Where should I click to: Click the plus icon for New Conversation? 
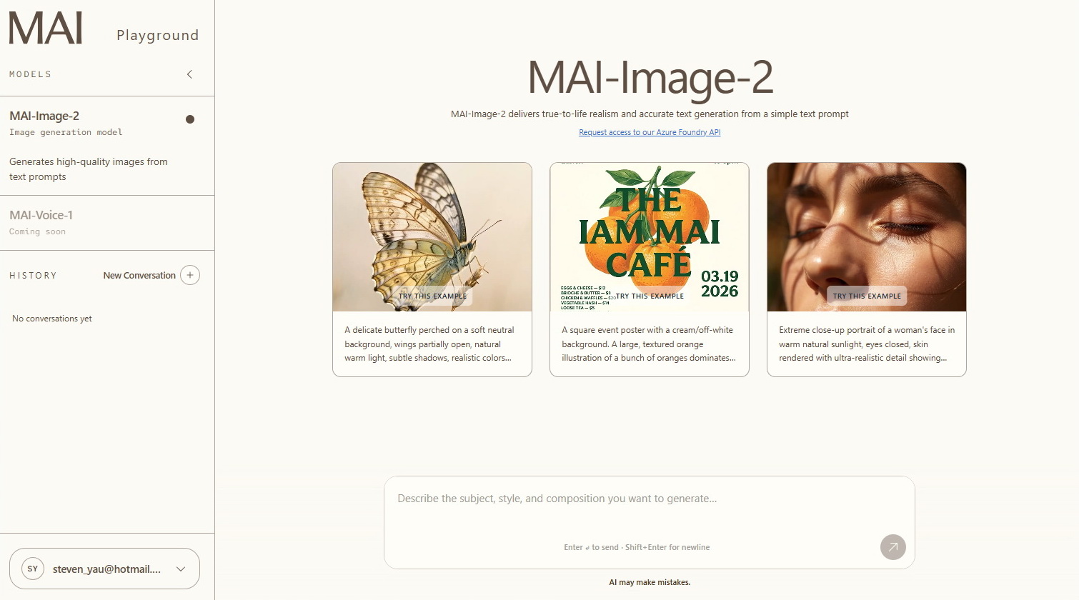coord(190,275)
